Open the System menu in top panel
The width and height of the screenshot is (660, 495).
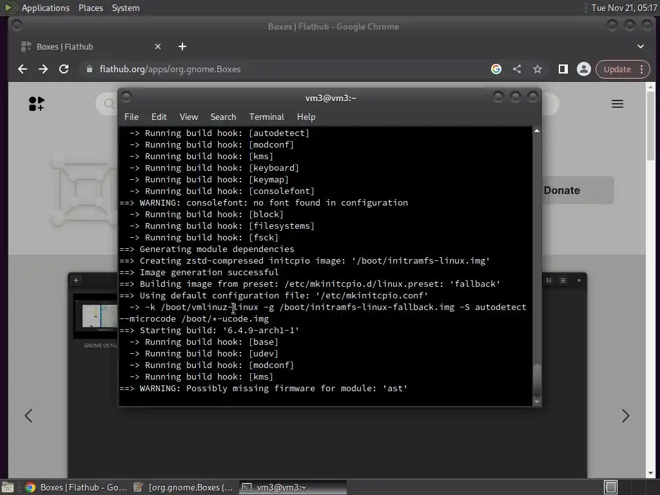point(126,8)
